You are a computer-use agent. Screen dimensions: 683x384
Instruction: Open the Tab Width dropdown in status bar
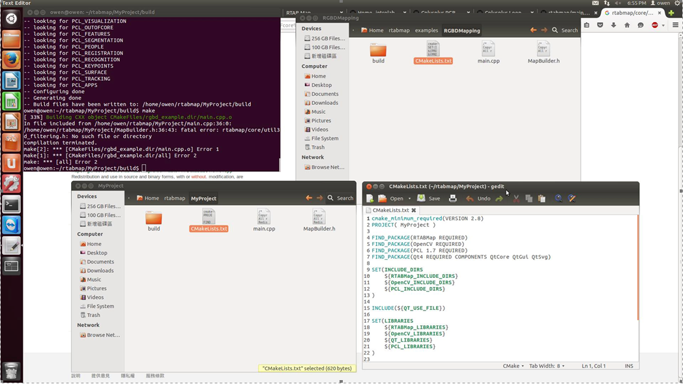coord(547,366)
